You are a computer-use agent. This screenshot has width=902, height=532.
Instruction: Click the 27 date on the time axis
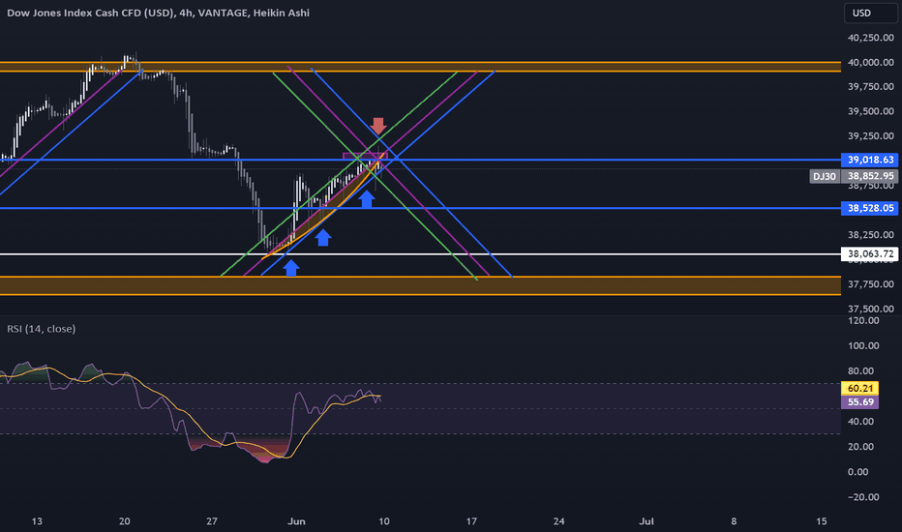pos(212,521)
